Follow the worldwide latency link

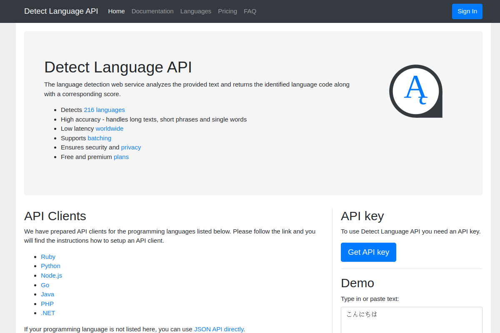110,129
